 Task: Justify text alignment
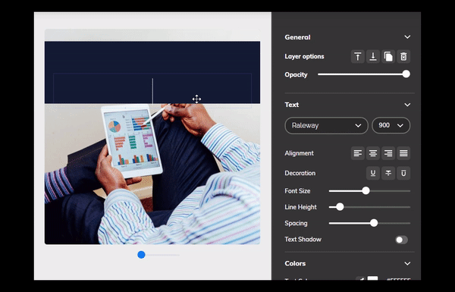[403, 153]
